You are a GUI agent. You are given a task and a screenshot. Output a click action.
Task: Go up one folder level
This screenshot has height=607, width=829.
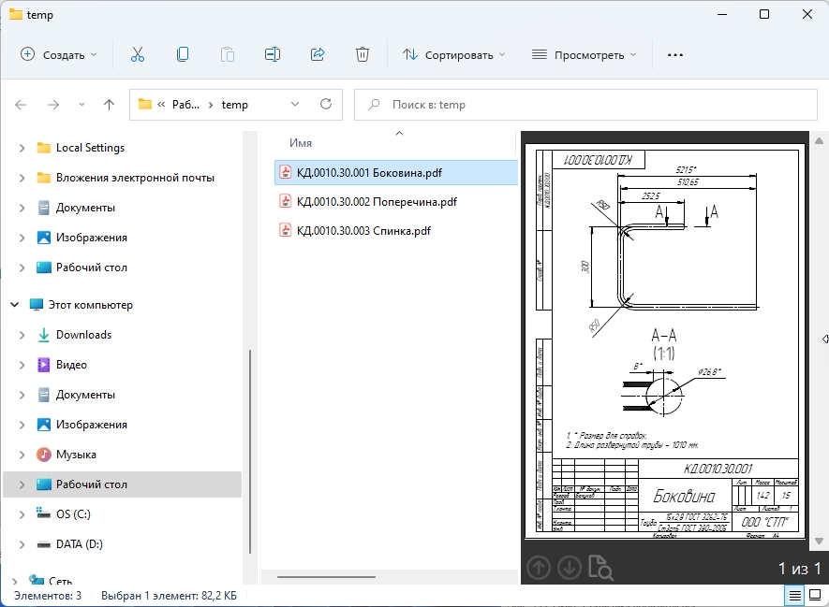109,105
